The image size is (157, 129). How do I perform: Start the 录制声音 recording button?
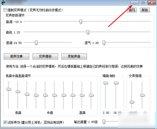pos(74,56)
